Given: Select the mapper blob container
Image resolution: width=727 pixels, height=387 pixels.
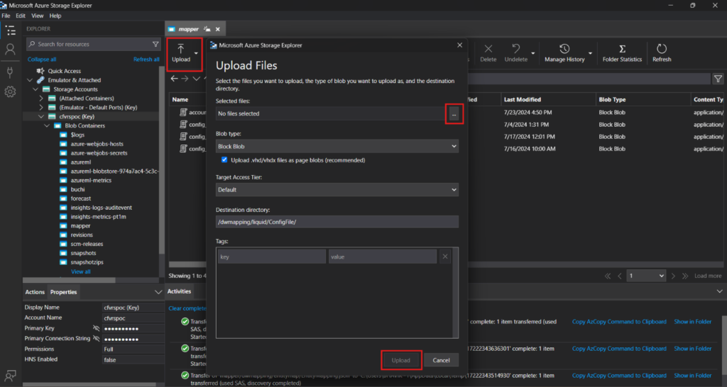Looking at the screenshot, I should click(81, 226).
